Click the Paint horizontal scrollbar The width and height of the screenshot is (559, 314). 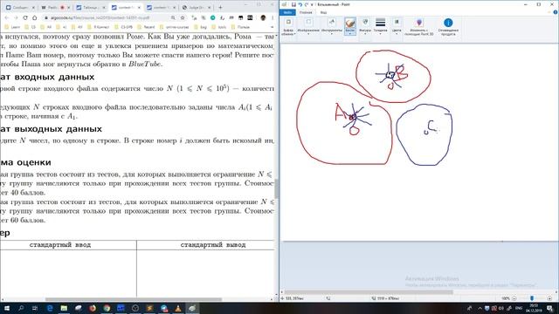tap(369, 292)
